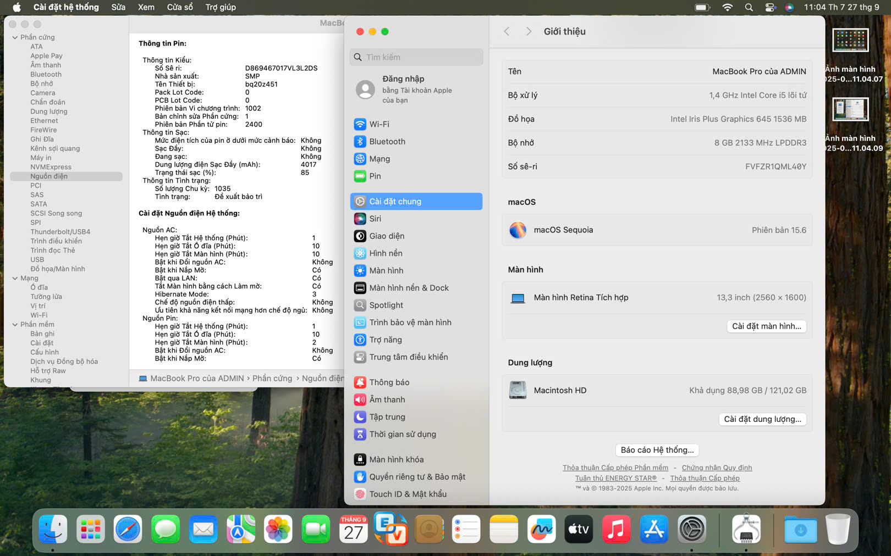891x556 pixels.
Task: Open Bluetooth settings in the sidebar
Action: point(387,142)
